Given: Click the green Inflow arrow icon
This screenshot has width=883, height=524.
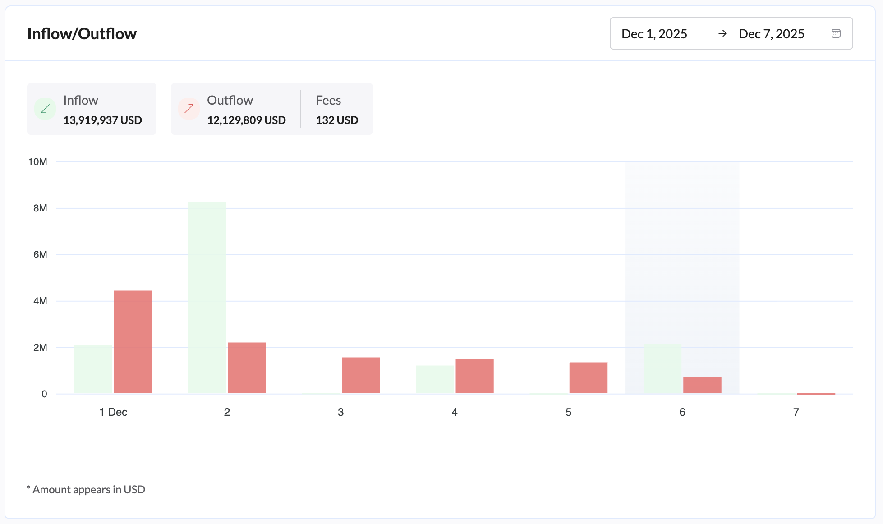Looking at the screenshot, I should [45, 109].
